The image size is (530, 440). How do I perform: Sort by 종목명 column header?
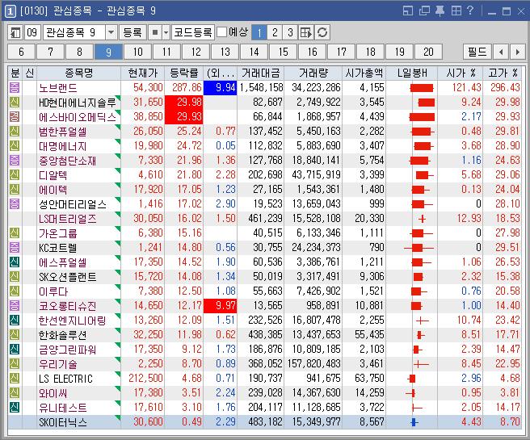(78, 73)
